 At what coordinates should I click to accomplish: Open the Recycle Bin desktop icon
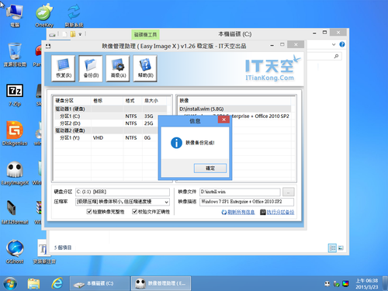click(x=15, y=55)
